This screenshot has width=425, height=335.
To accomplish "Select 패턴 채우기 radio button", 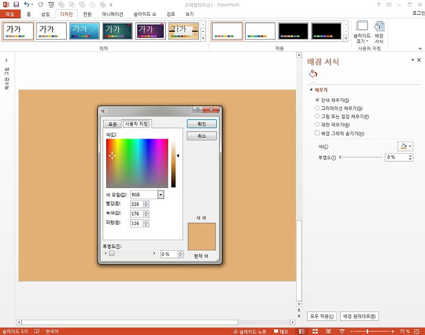I will tap(317, 124).
